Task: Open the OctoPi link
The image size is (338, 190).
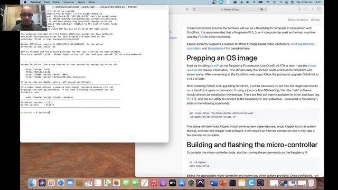Action: coord(214,65)
